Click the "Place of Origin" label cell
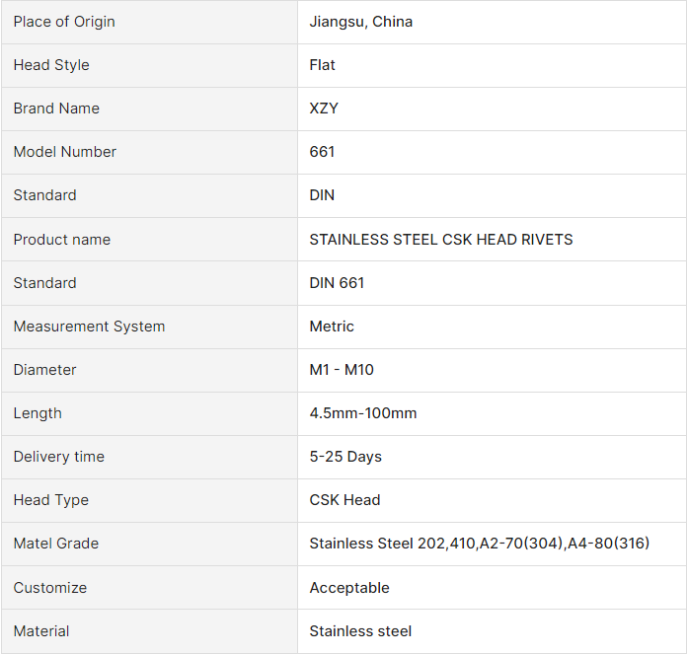 [64, 22]
